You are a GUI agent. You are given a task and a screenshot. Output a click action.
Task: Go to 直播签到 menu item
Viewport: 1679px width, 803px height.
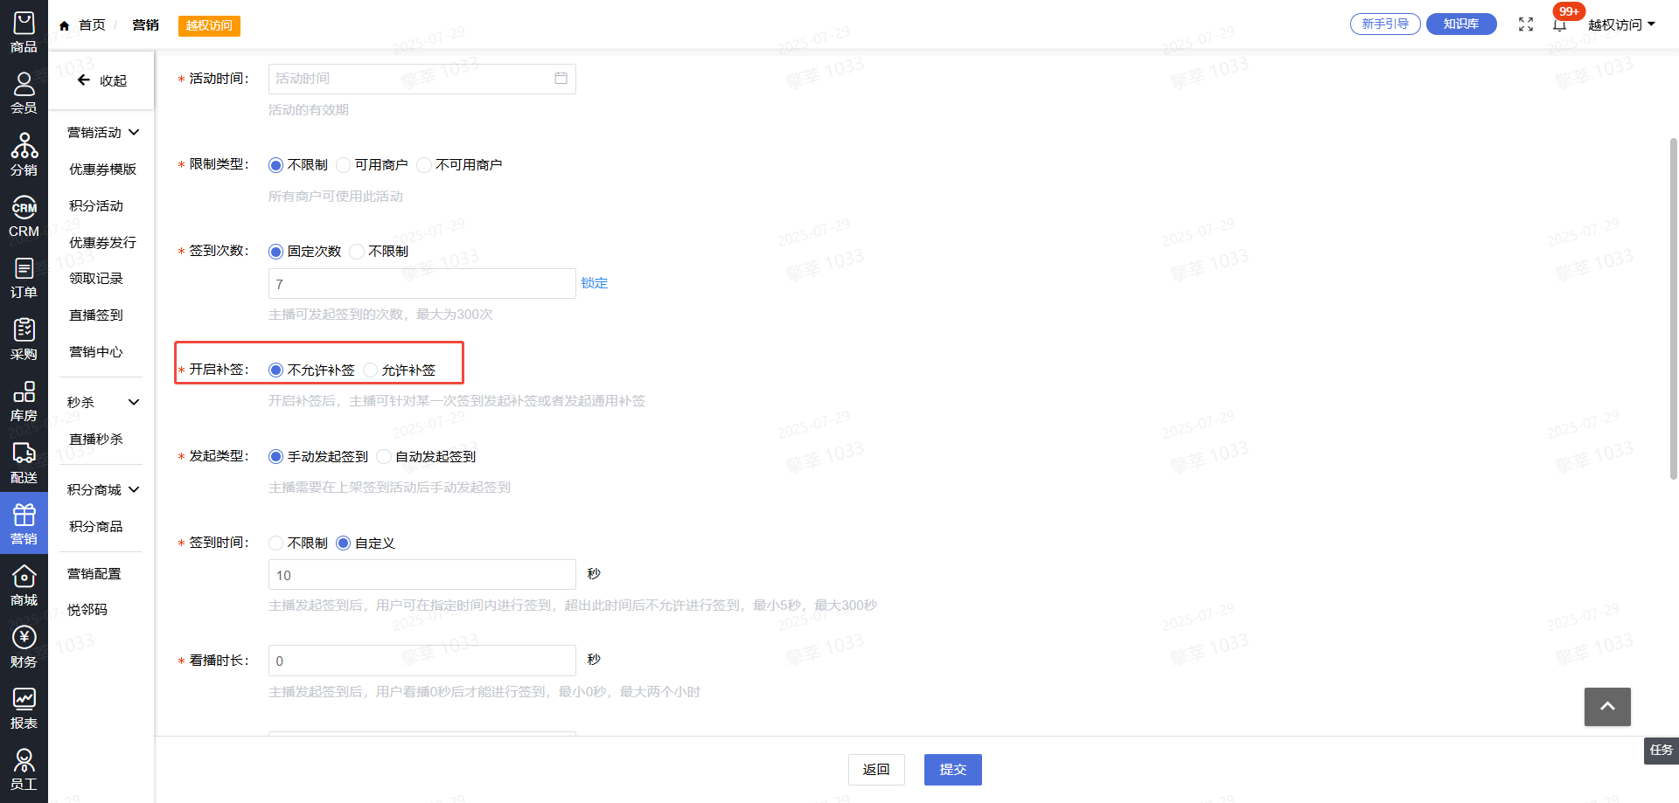[x=96, y=315]
